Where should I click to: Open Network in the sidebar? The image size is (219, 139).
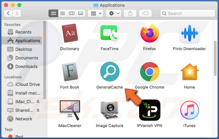(x=22, y=119)
